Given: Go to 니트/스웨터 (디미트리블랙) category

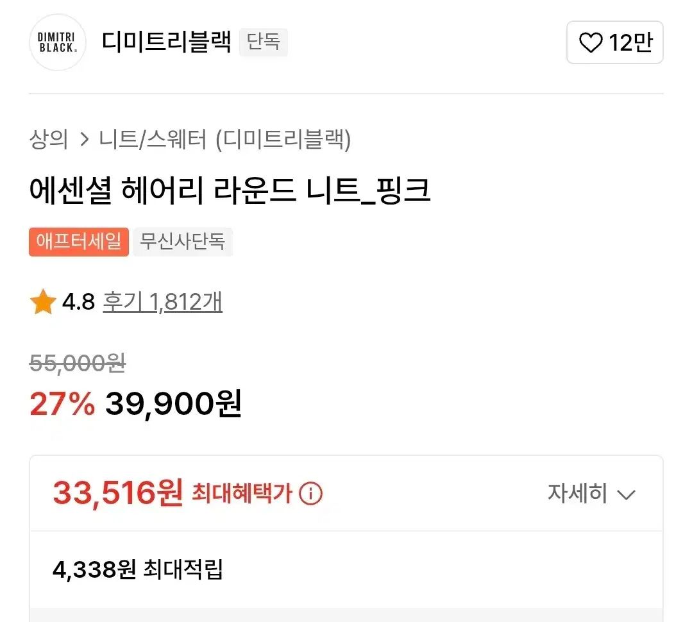Looking at the screenshot, I should [x=224, y=139].
